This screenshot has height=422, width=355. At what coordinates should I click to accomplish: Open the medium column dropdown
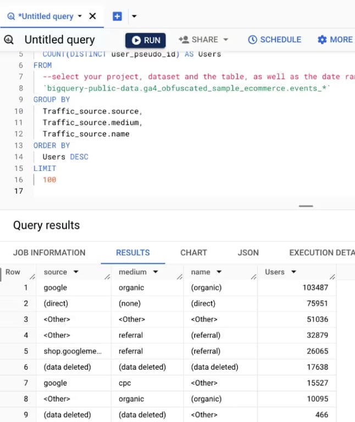(156, 272)
